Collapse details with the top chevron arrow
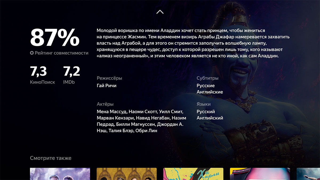The height and width of the screenshot is (180, 320). [160, 12]
